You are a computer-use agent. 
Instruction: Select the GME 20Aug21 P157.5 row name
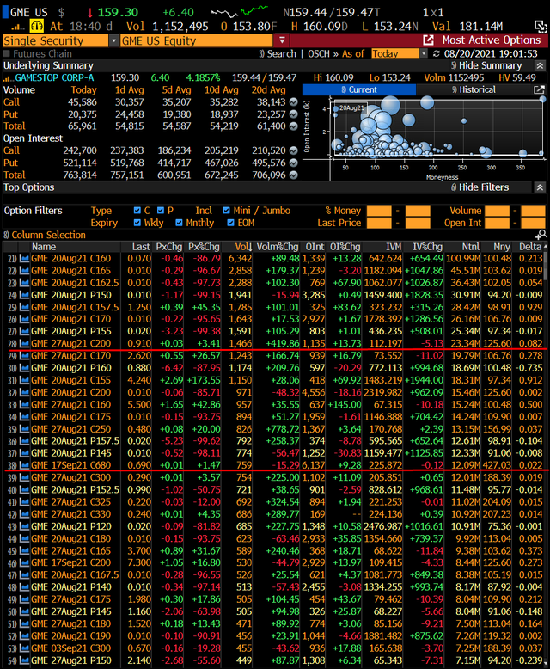point(75,441)
